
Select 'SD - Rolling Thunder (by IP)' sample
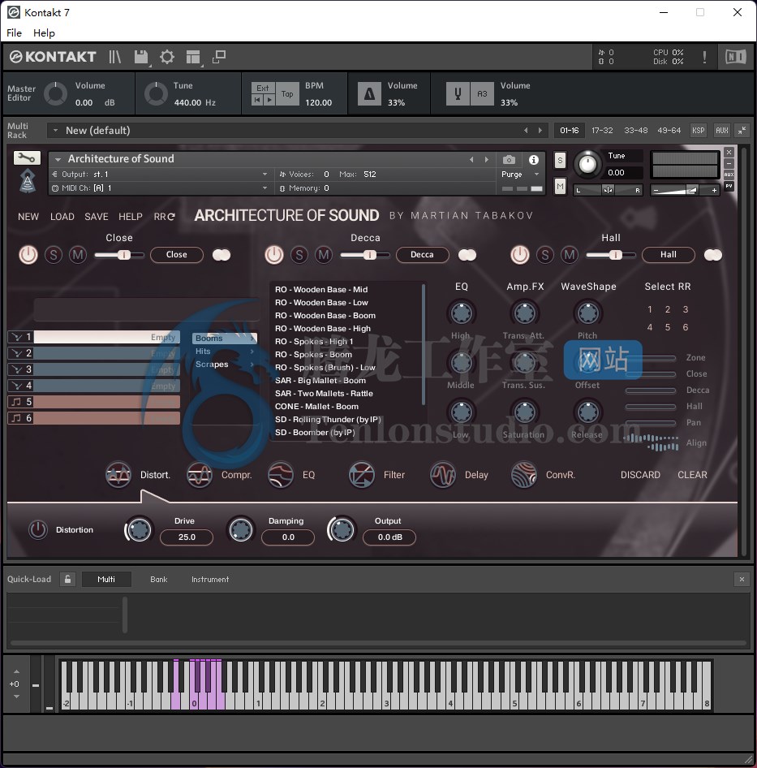coord(328,419)
